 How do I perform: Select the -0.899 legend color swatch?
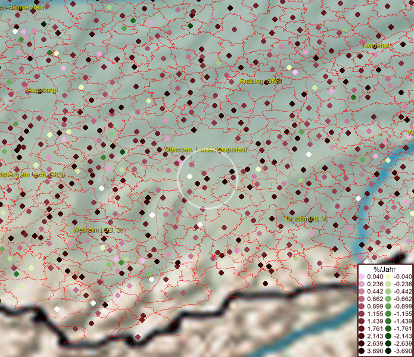388,306
